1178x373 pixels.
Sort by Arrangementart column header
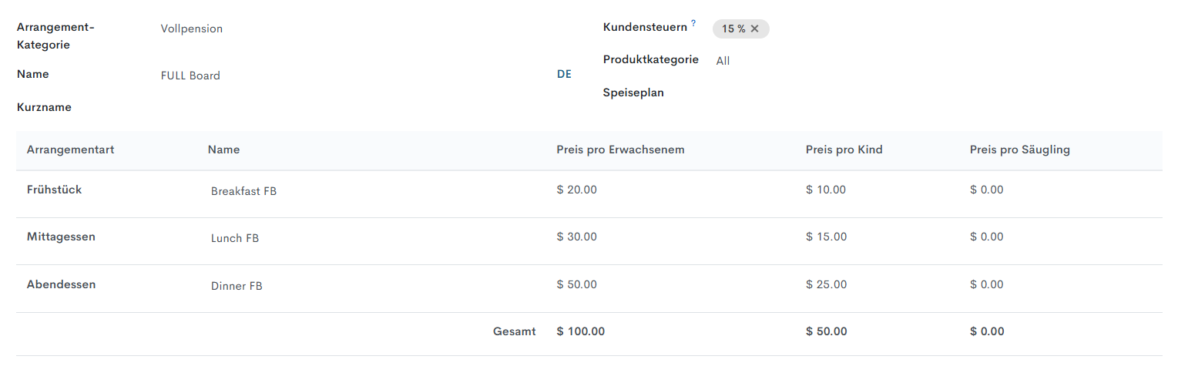click(x=71, y=150)
